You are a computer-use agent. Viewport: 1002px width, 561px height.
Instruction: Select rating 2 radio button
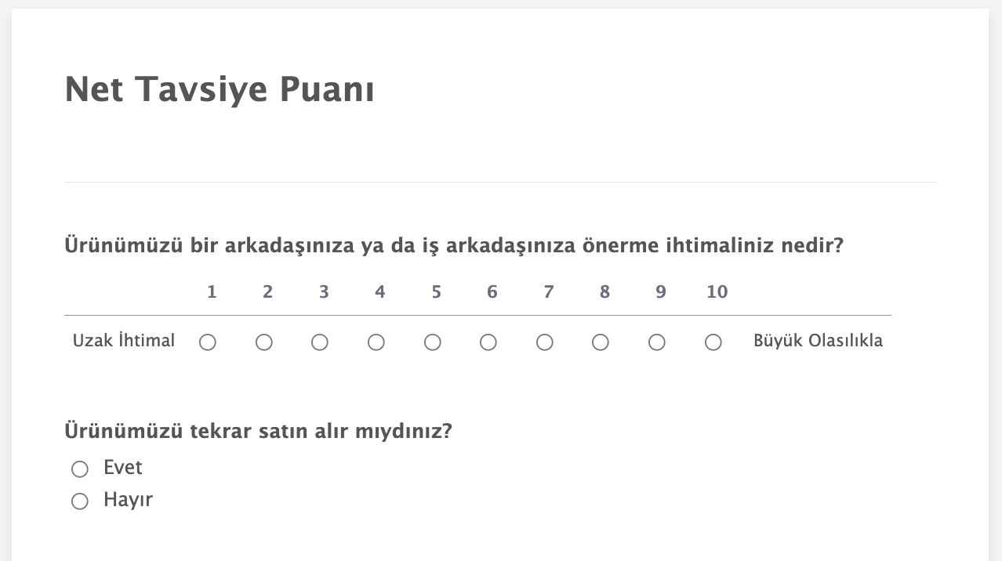[x=264, y=342]
